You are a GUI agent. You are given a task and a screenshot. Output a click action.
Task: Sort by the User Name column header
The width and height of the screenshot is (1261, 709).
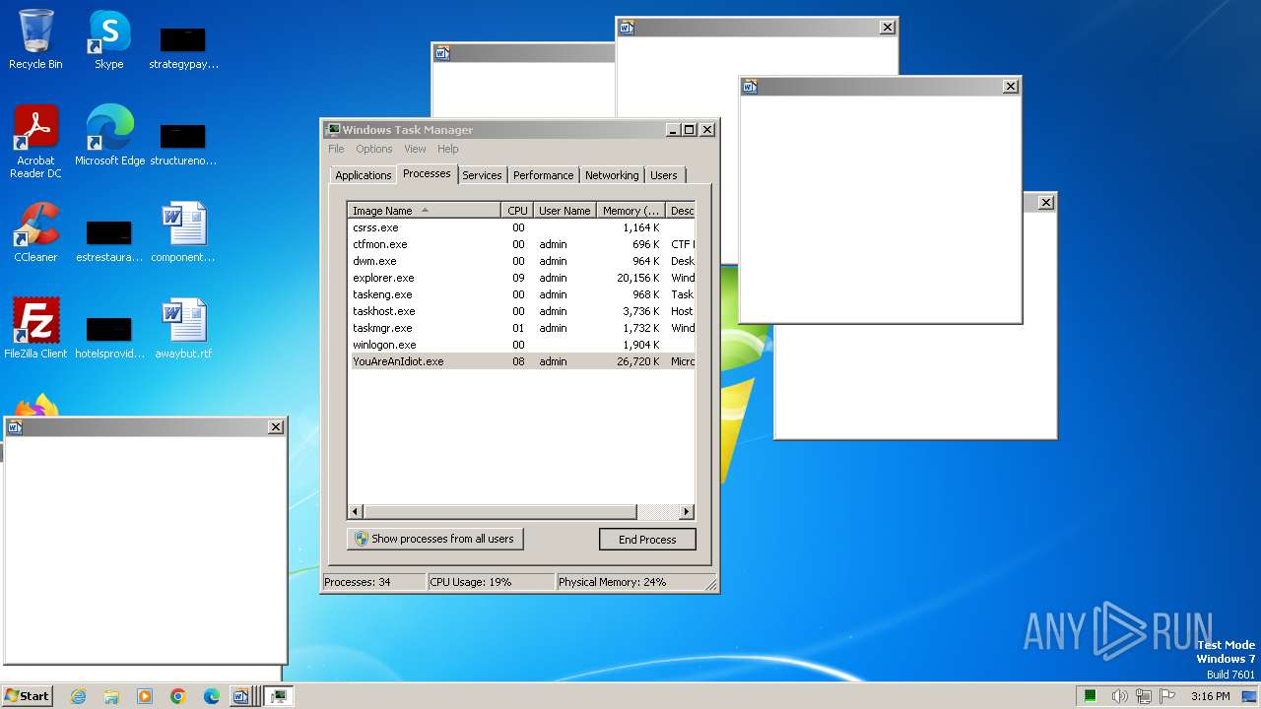(564, 211)
